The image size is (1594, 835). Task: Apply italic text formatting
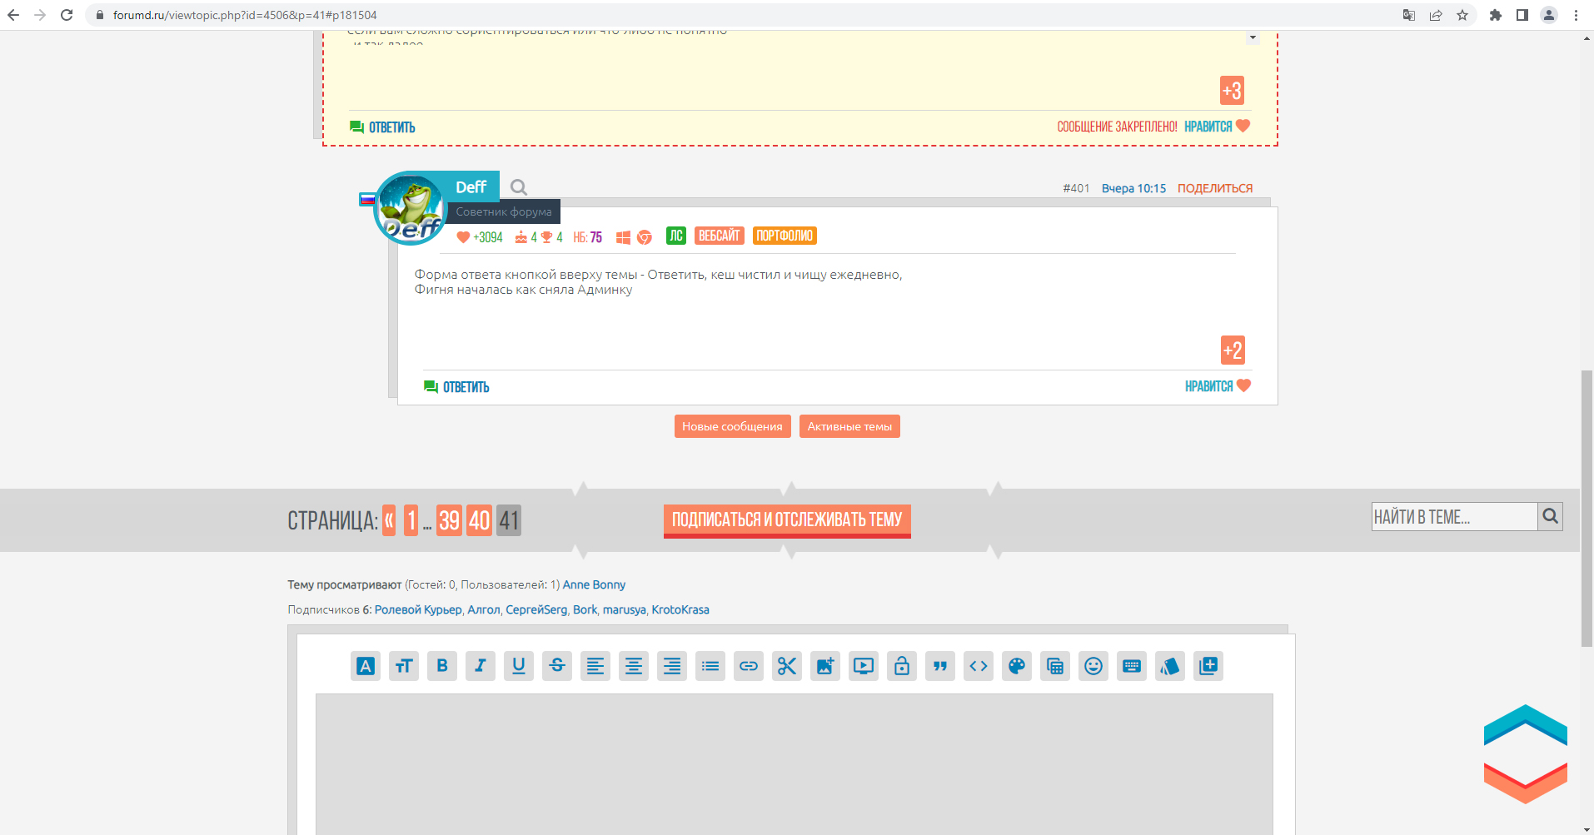[481, 666]
